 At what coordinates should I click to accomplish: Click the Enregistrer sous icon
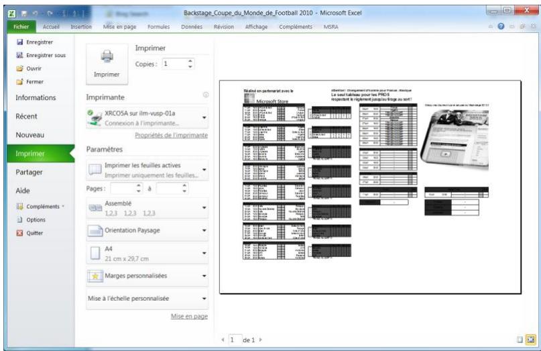click(x=19, y=55)
